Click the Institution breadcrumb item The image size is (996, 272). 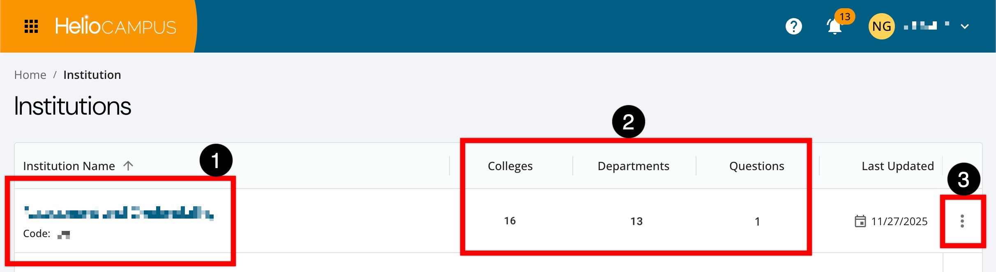(92, 75)
